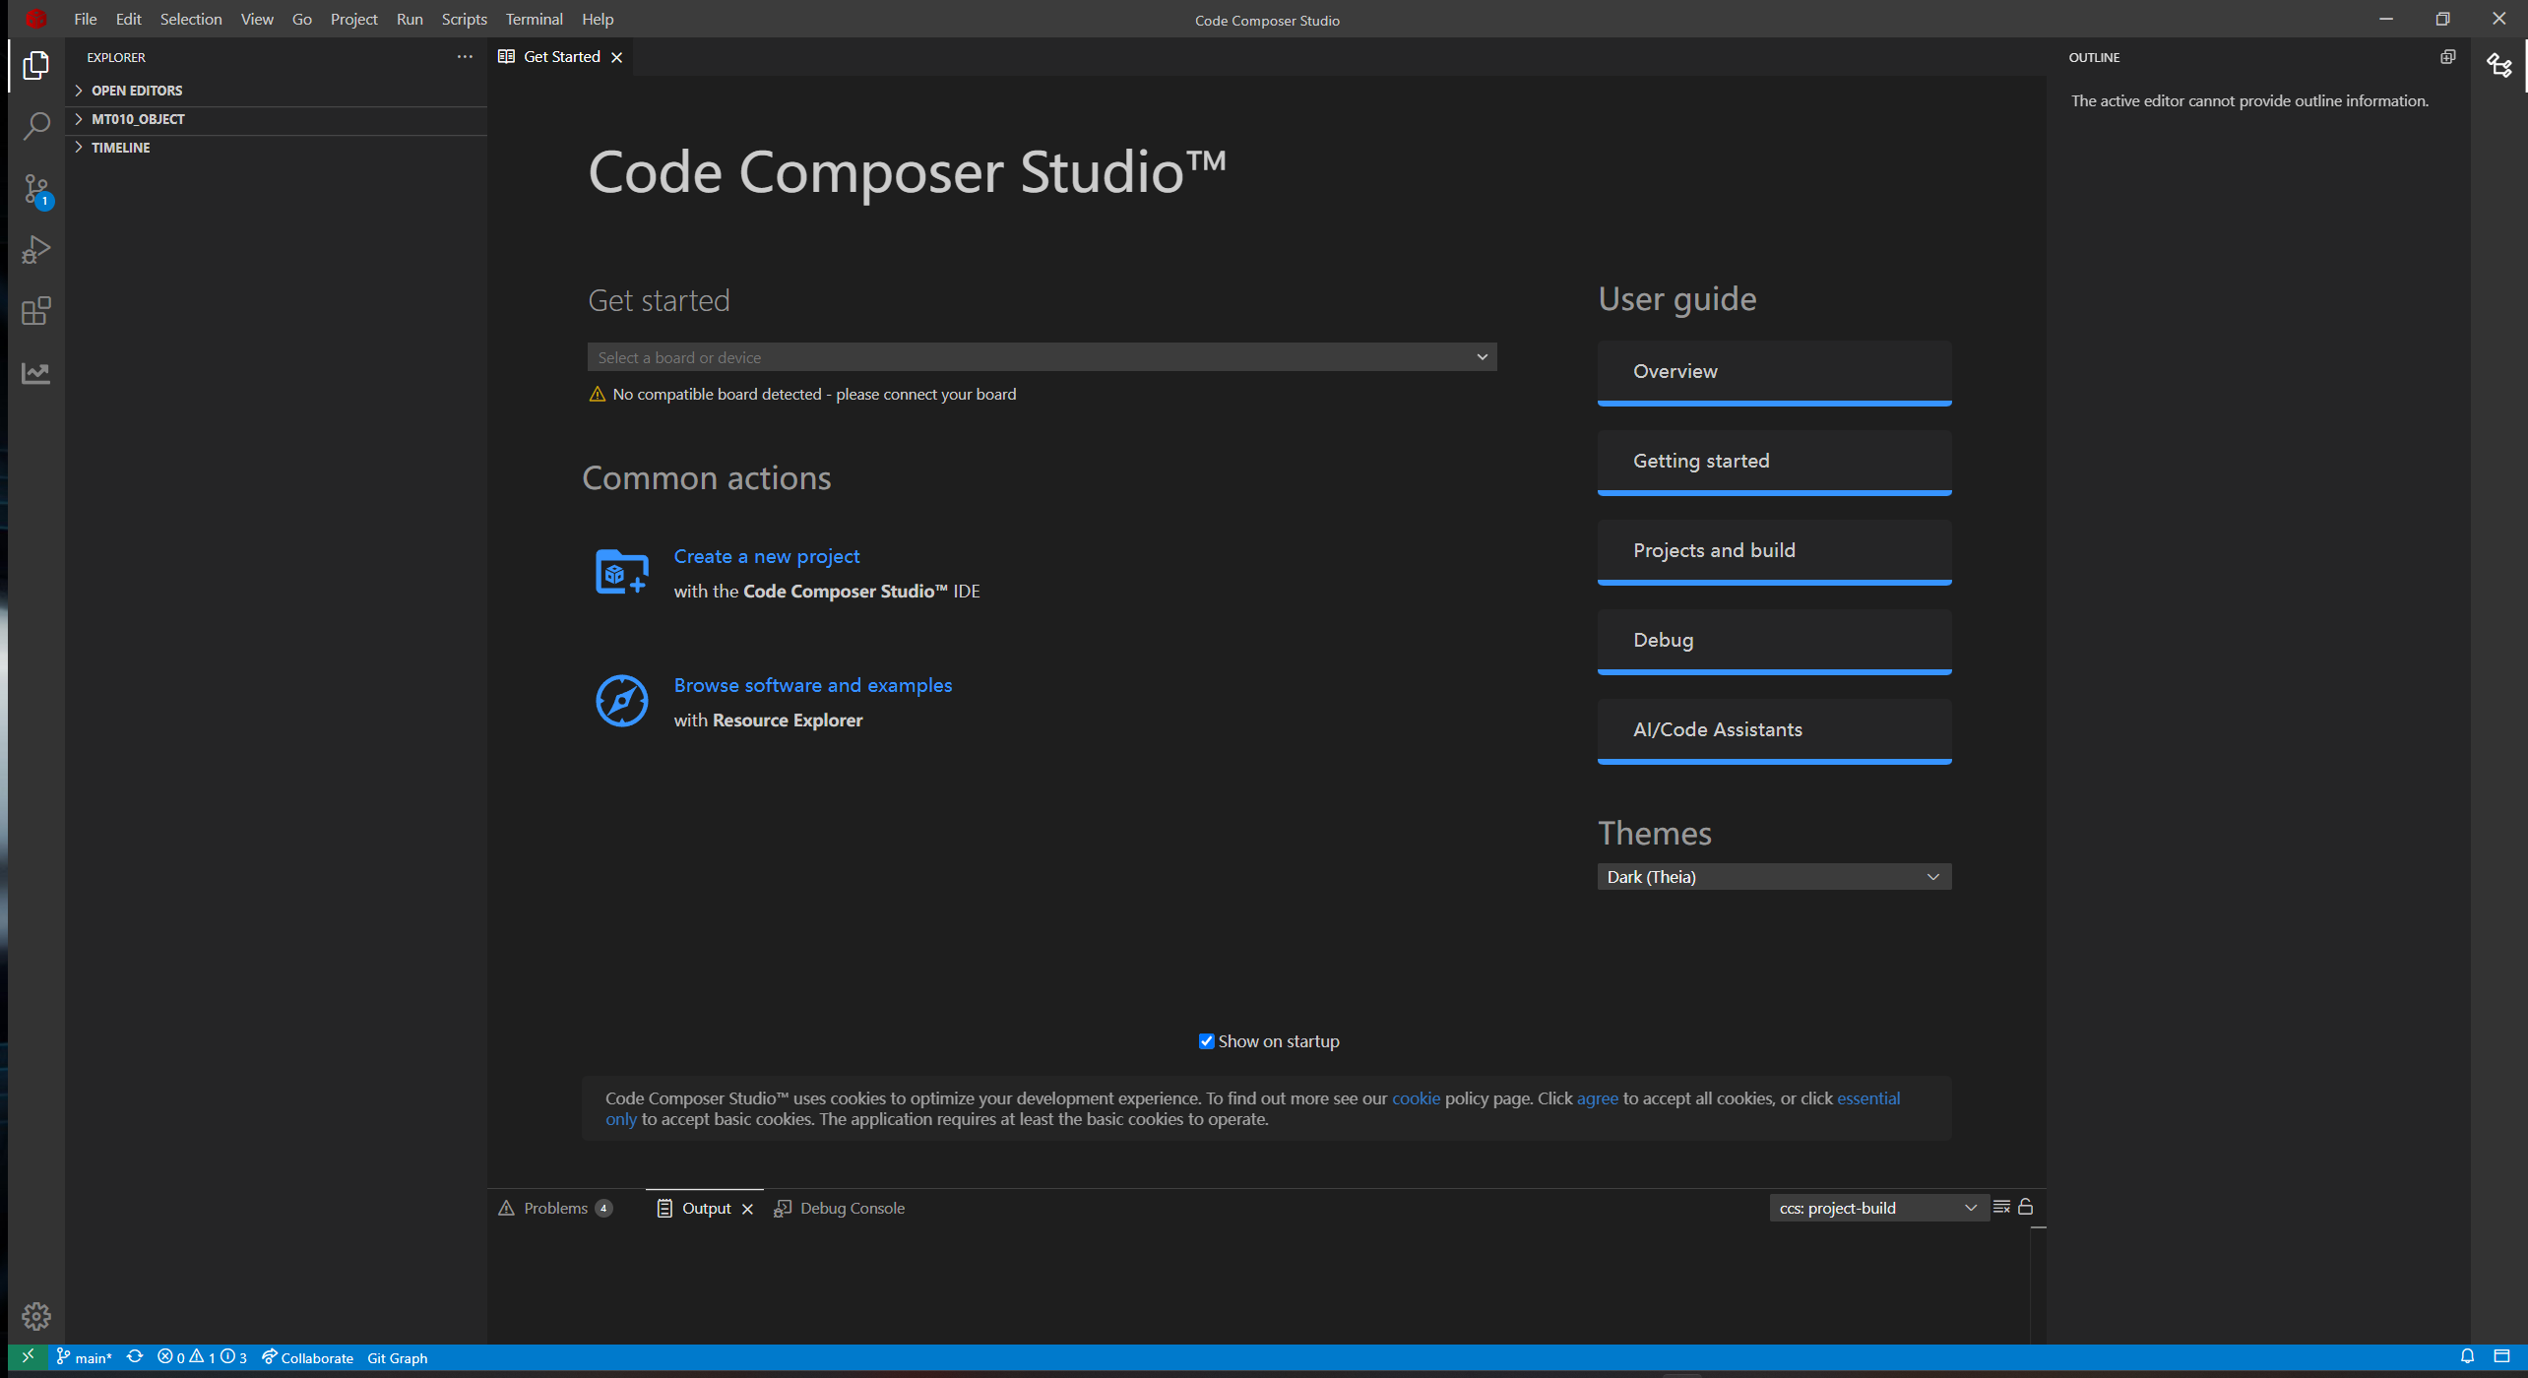Click the graph chart icon in activity bar
This screenshot has height=1378, width=2528.
click(36, 373)
